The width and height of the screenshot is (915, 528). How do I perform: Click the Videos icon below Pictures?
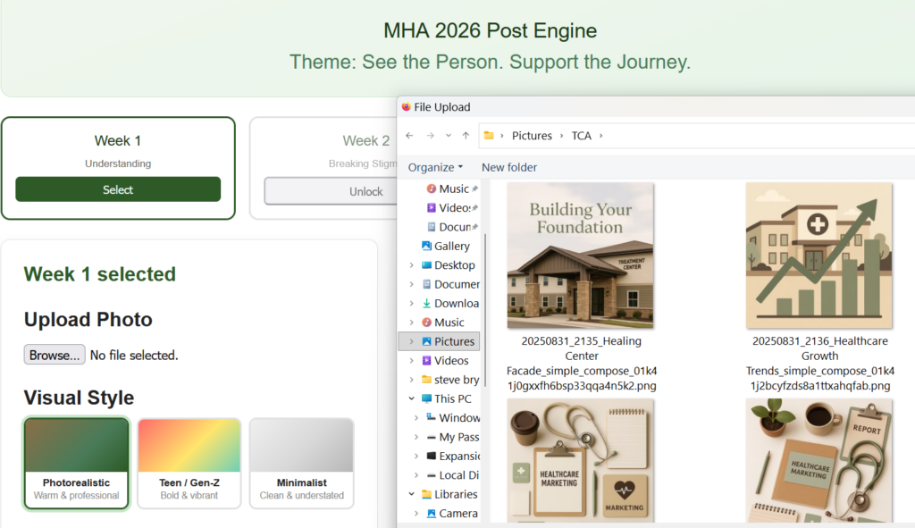(426, 361)
